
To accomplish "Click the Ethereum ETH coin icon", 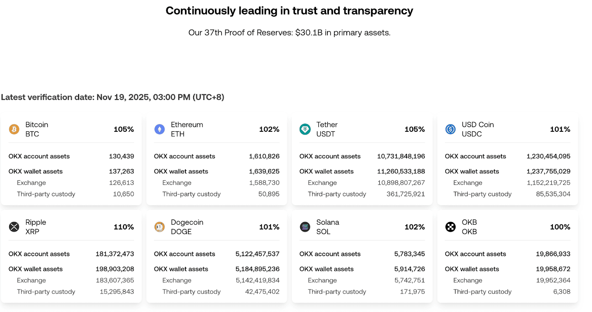I will point(159,129).
